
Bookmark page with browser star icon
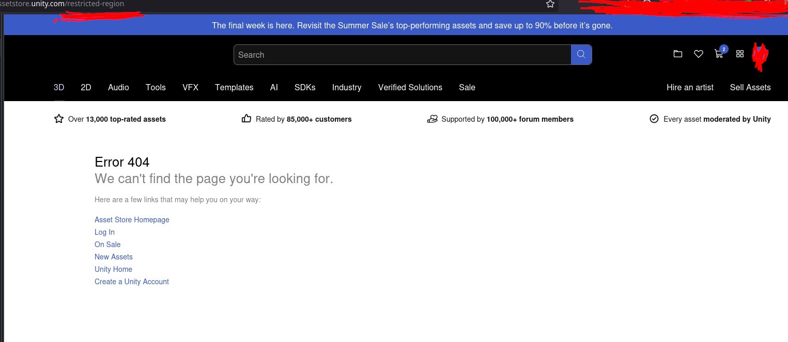[550, 4]
